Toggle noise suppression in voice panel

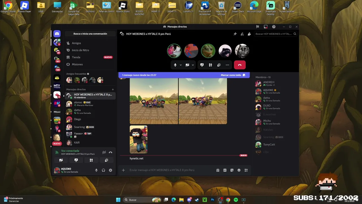(x=104, y=152)
